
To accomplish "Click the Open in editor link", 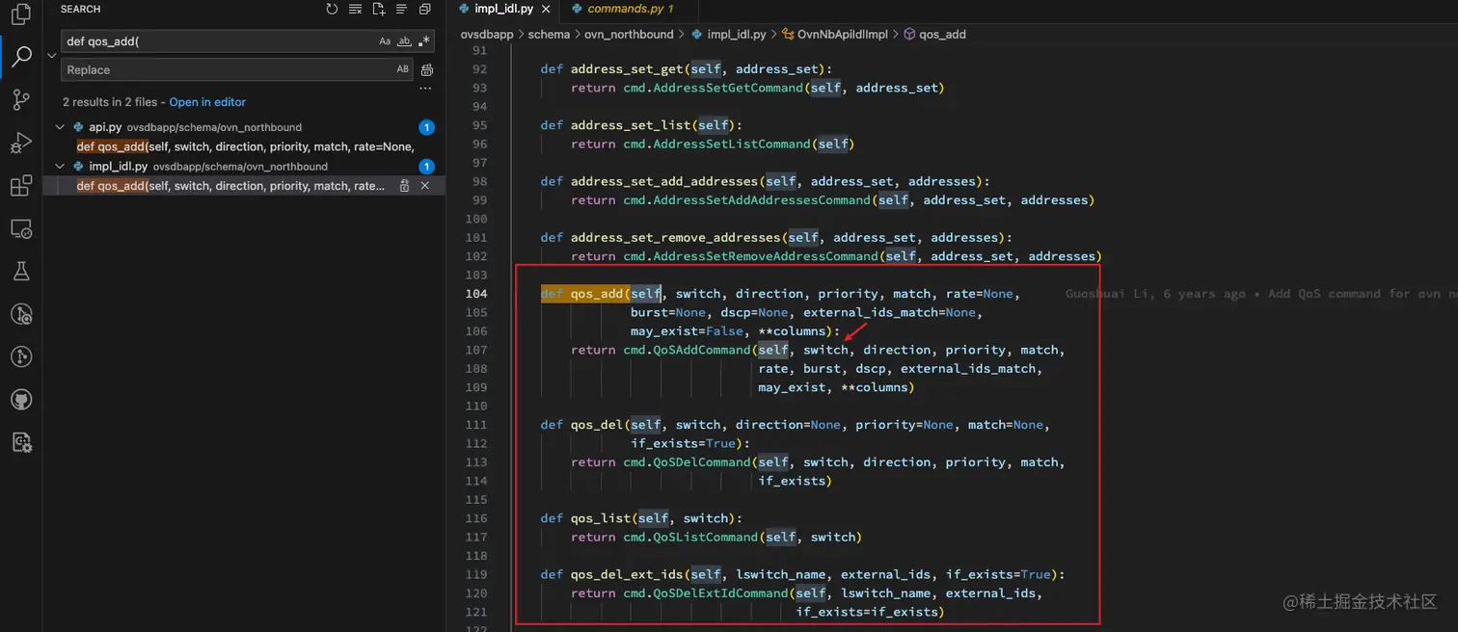I will 207,102.
